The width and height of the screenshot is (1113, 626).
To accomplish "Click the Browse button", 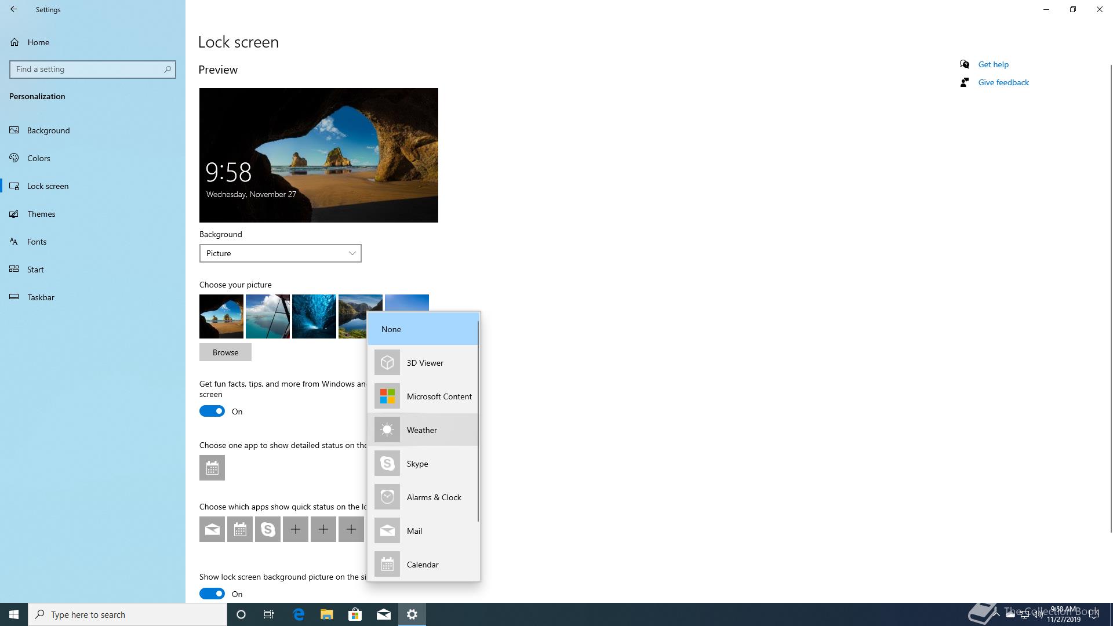I will (x=225, y=352).
